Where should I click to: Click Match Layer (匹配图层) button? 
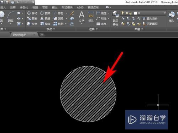150,24
